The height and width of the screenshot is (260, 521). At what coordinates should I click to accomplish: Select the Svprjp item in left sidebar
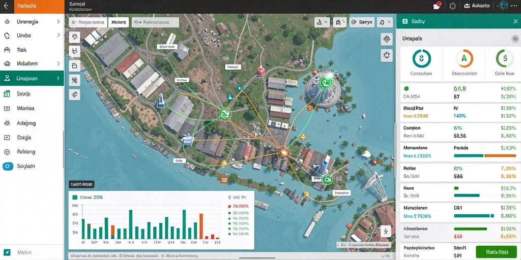tap(32, 94)
